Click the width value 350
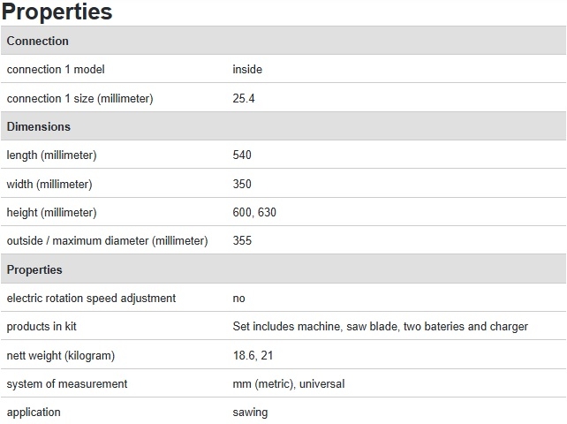 click(242, 184)
